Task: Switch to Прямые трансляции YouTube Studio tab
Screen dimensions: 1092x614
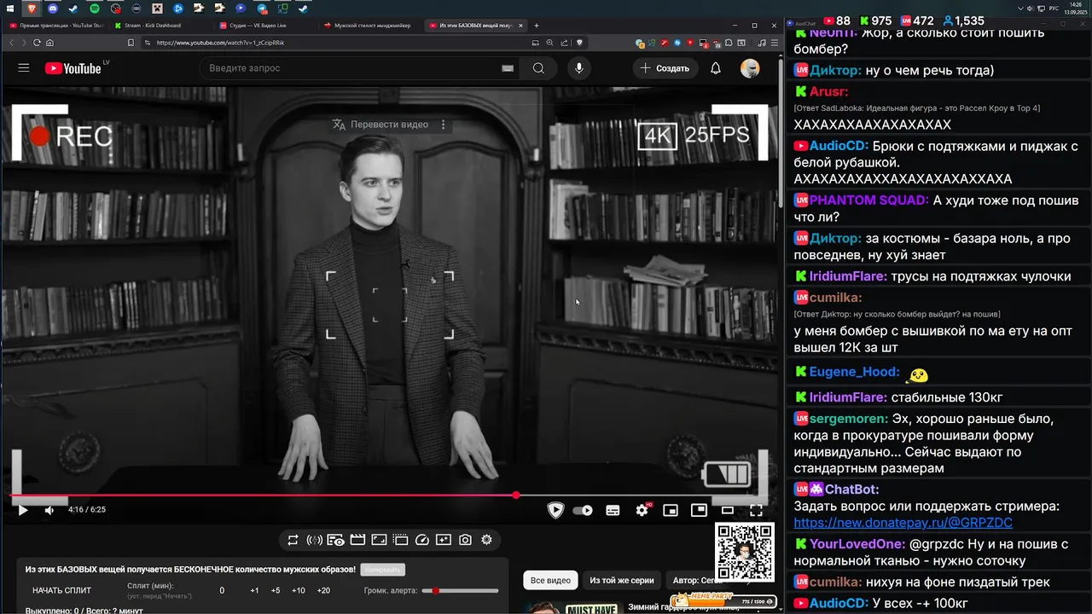Action: click(56, 26)
